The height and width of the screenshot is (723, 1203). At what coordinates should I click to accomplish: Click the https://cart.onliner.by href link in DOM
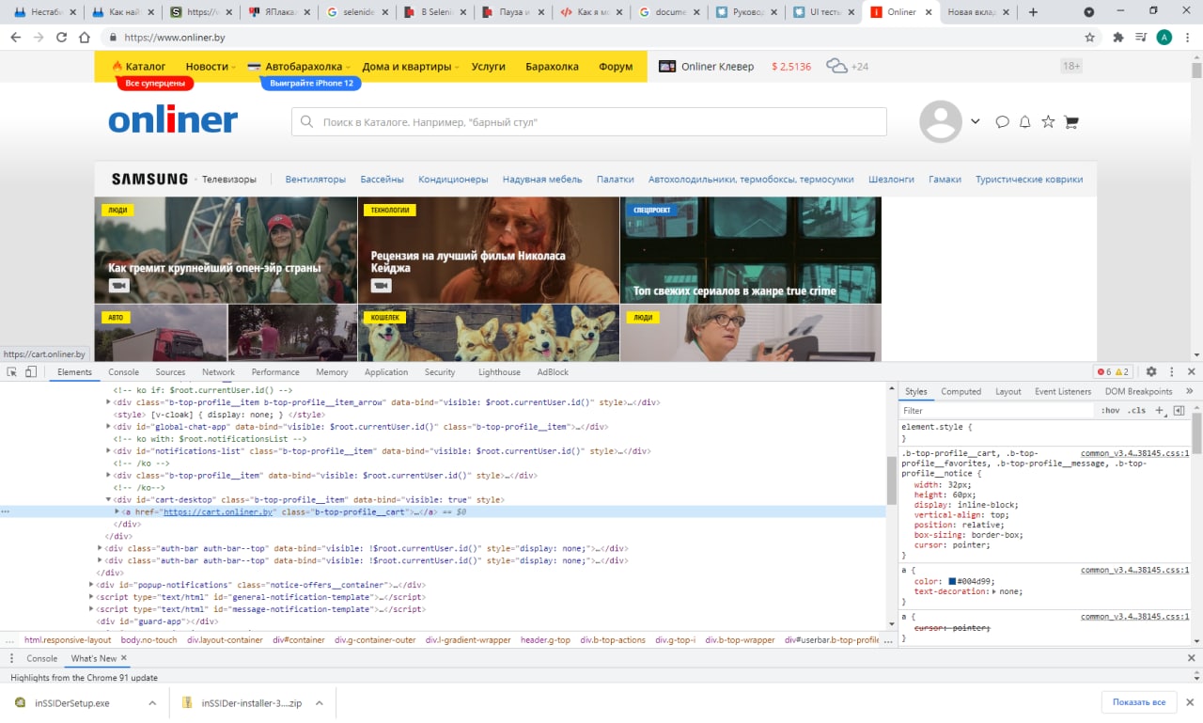click(218, 512)
